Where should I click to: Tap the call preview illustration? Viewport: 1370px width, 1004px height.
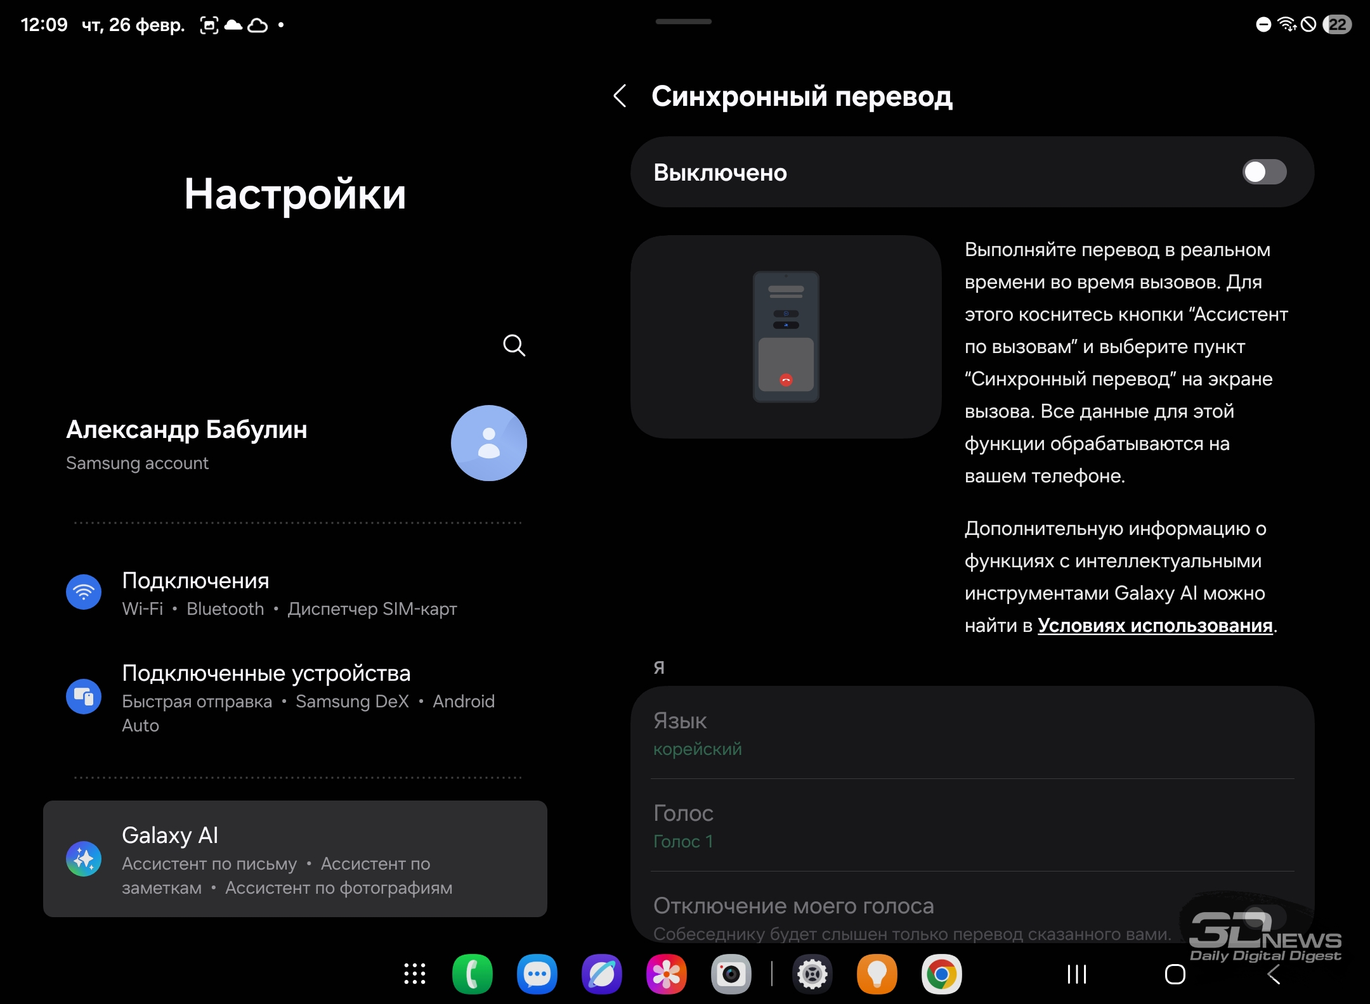pos(785,337)
